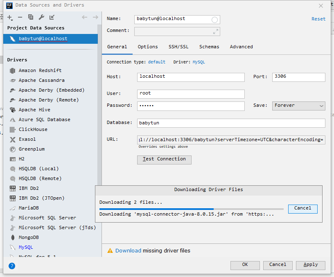Select babytun@localhost data source
The height and width of the screenshot is (277, 334).
coord(50,39)
